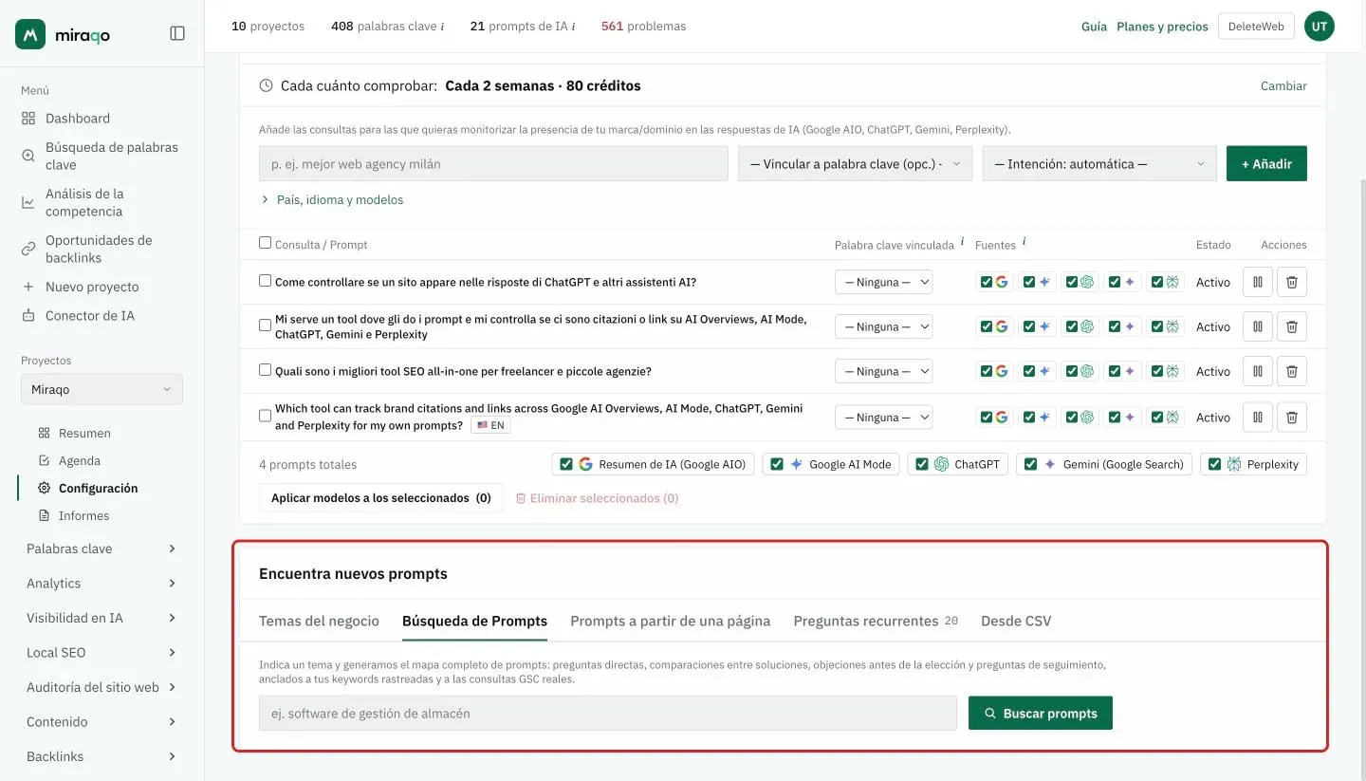This screenshot has height=781, width=1366.
Task: Click the Cambiar link
Action: pos(1283,85)
